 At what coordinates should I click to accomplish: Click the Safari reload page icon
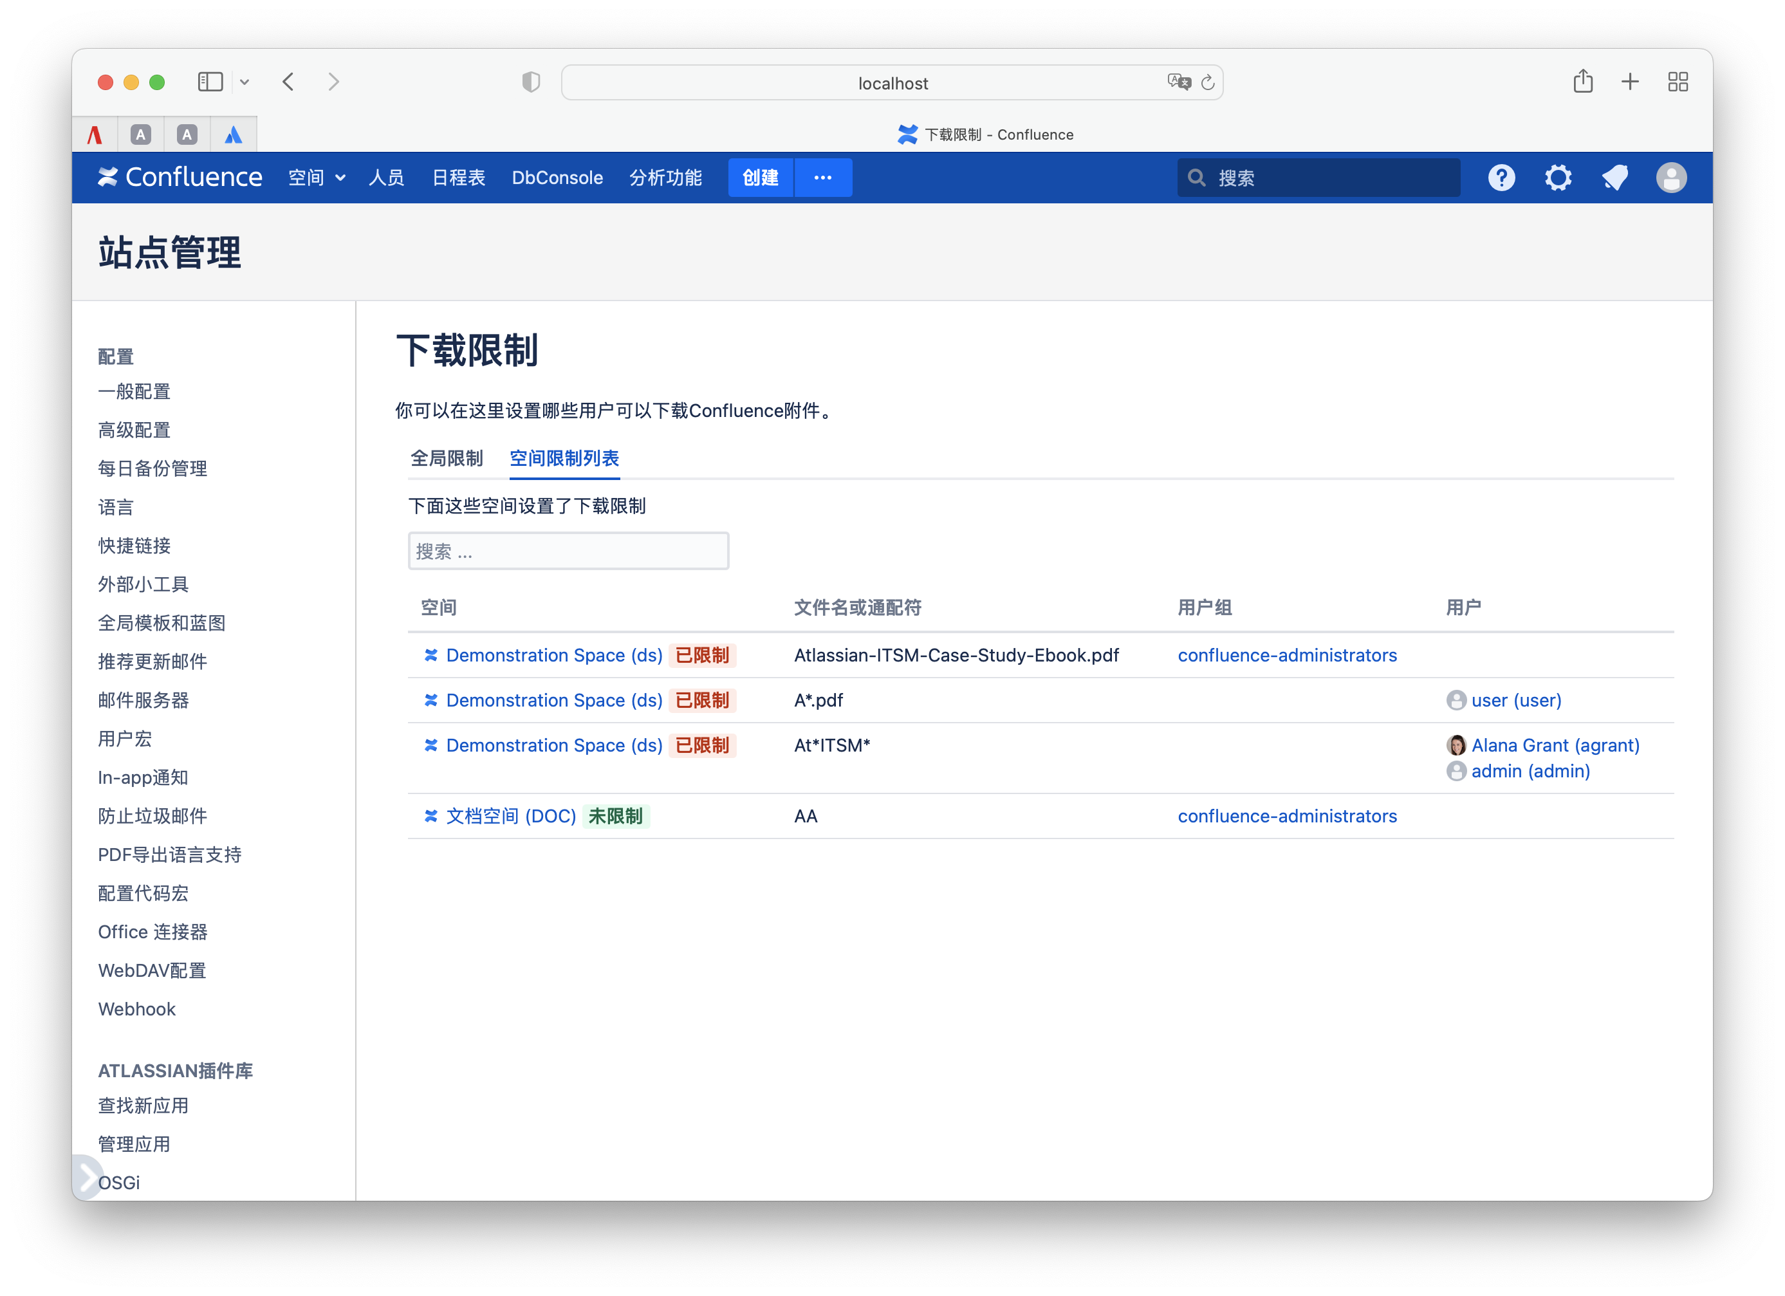pyautogui.click(x=1207, y=82)
